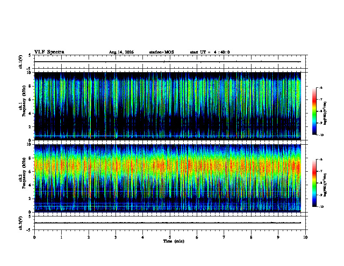Click the time axis tick label "3"
Screen dimensions: 344x266
point(116,237)
